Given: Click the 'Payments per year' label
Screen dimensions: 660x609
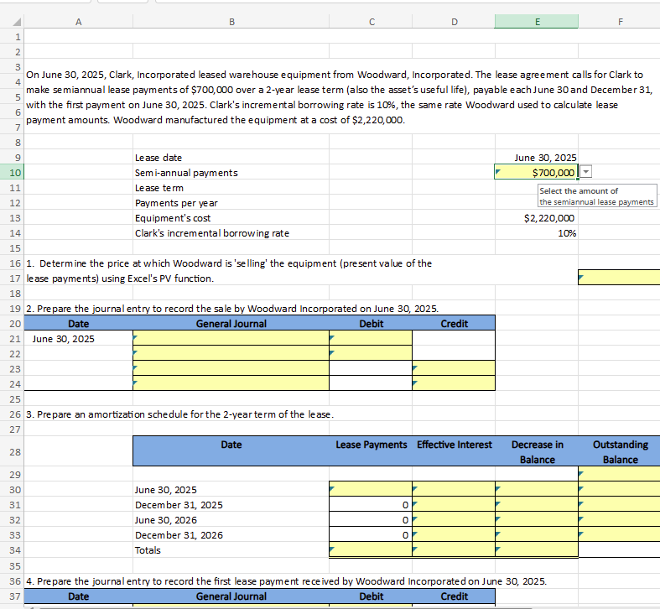Looking at the screenshot, I should tap(176, 204).
